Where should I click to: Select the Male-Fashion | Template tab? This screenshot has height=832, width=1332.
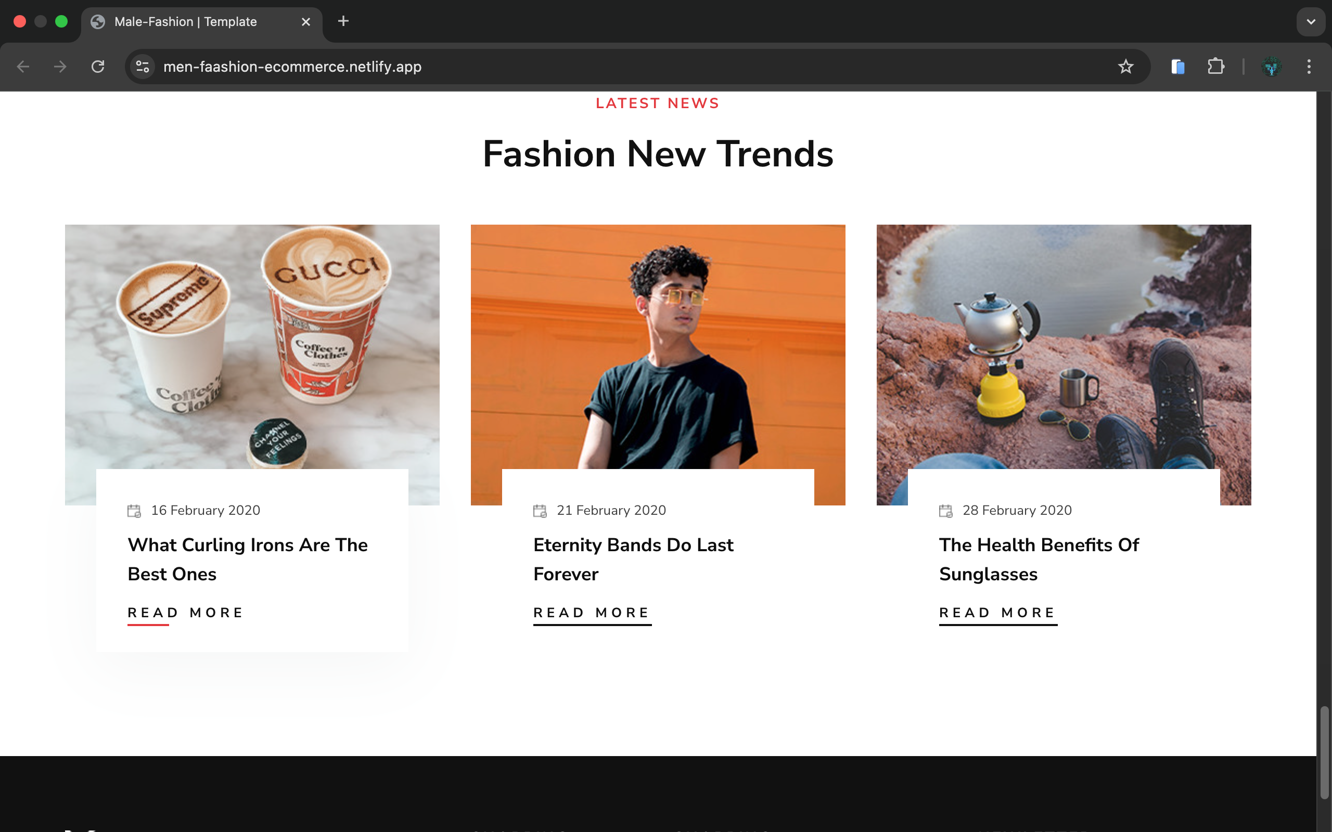pyautogui.click(x=201, y=22)
